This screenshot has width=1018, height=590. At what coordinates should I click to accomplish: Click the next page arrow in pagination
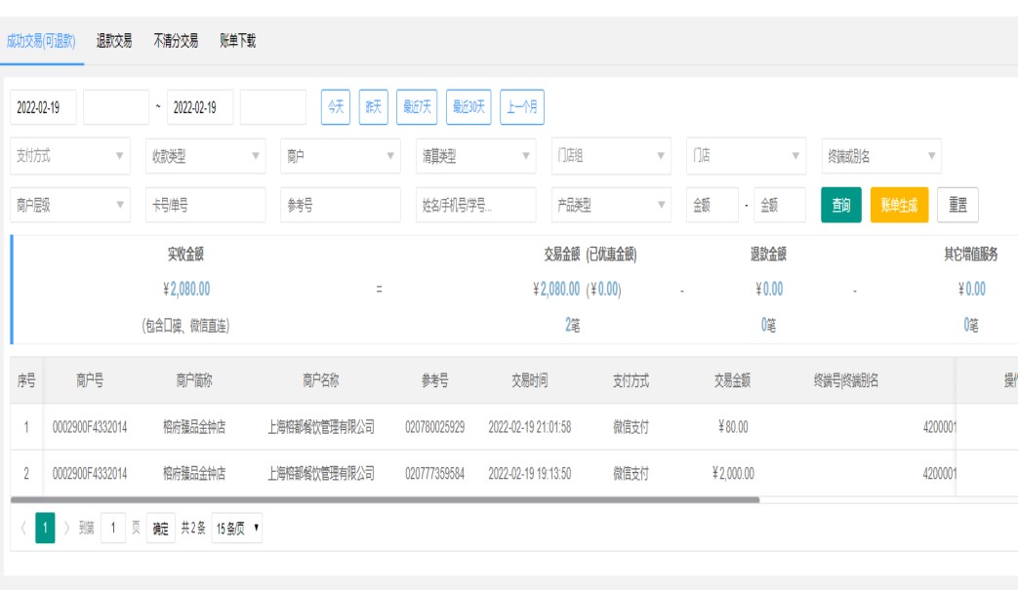click(67, 529)
